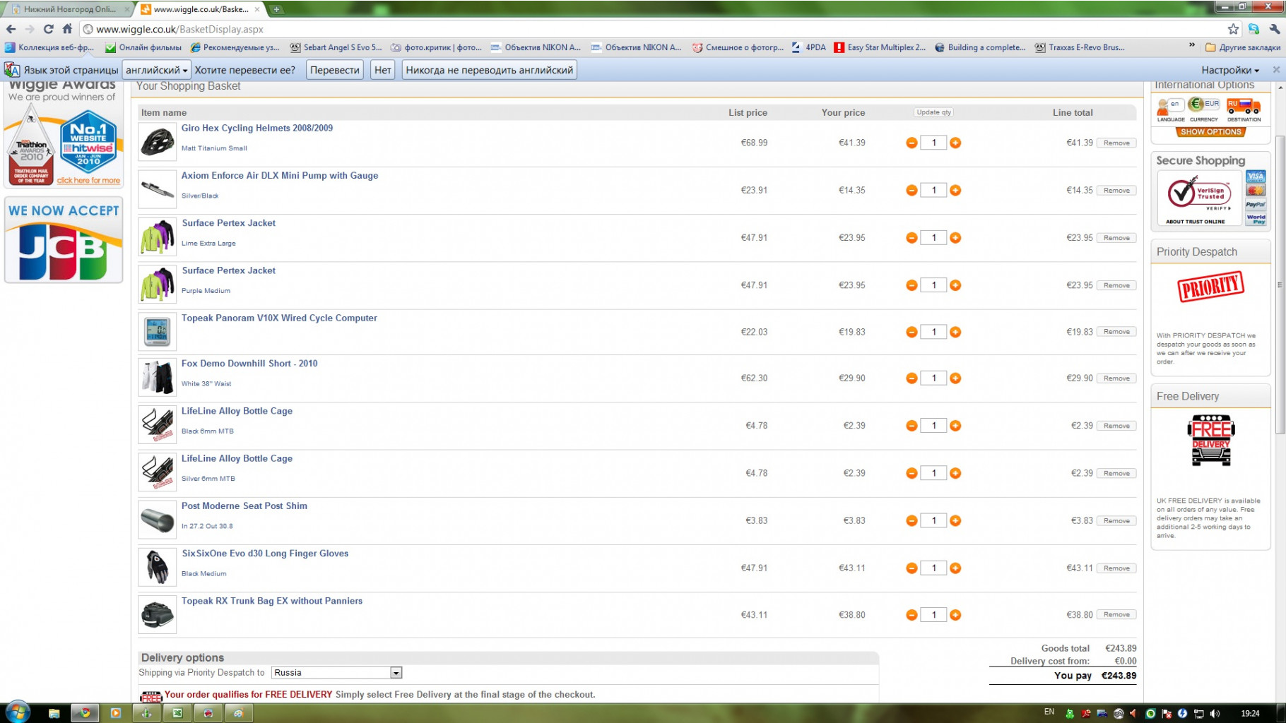Select the www.wiggle.co.uk Basket tab

click(x=201, y=9)
